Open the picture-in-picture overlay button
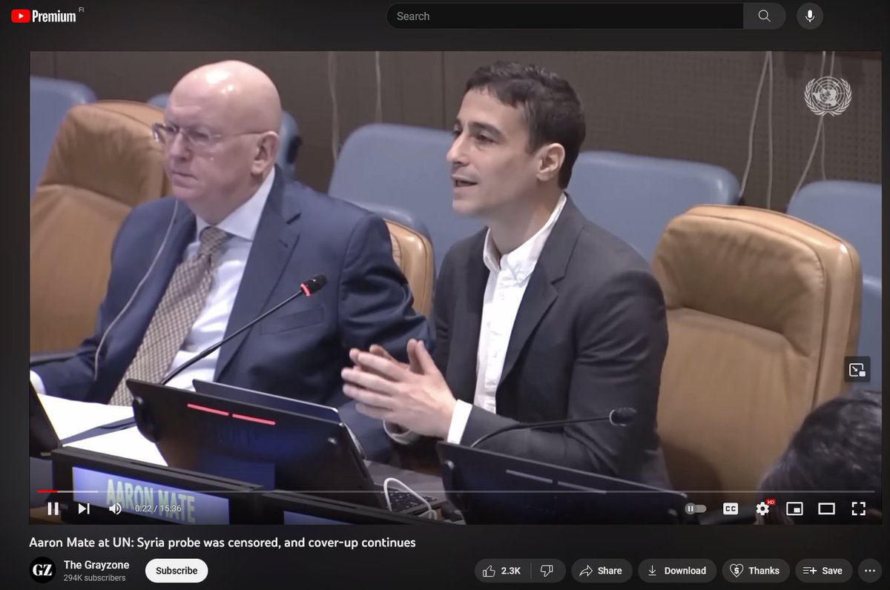This screenshot has width=890, height=590. pyautogui.click(x=857, y=369)
